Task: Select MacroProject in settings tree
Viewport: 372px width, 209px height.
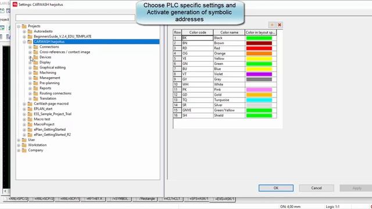Action: pos(44,124)
